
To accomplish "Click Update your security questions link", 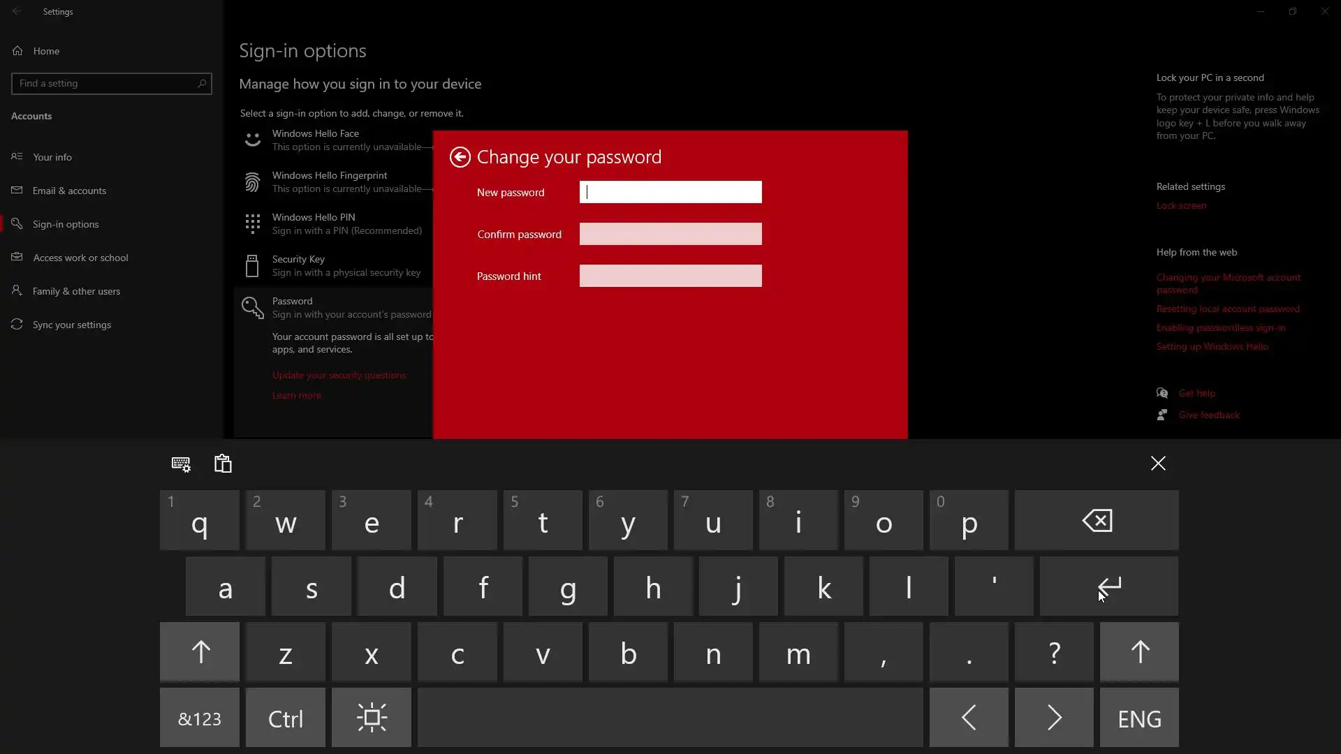I will 339,375.
